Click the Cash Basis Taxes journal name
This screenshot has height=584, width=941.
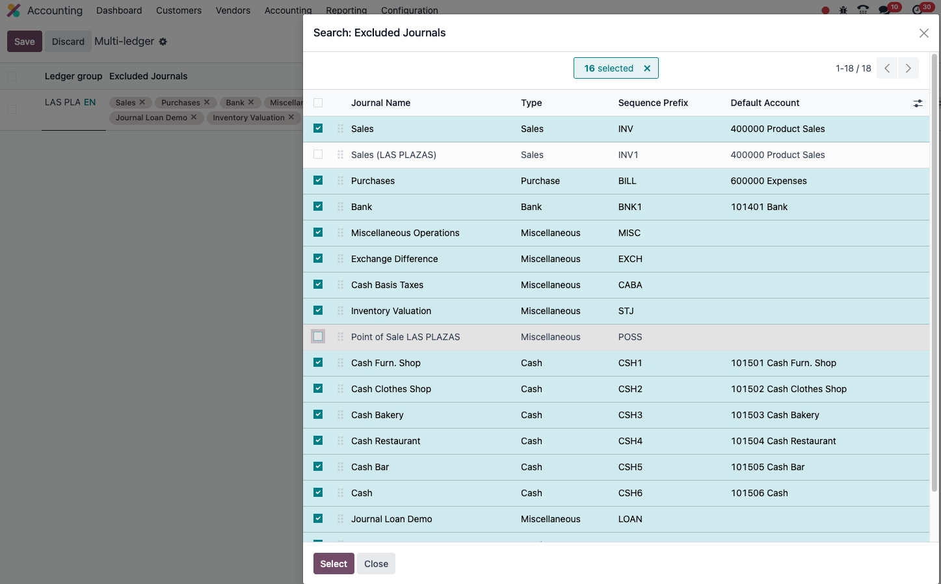pos(387,285)
